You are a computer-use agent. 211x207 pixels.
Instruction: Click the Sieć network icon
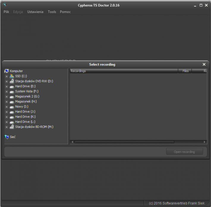click(x=7, y=137)
